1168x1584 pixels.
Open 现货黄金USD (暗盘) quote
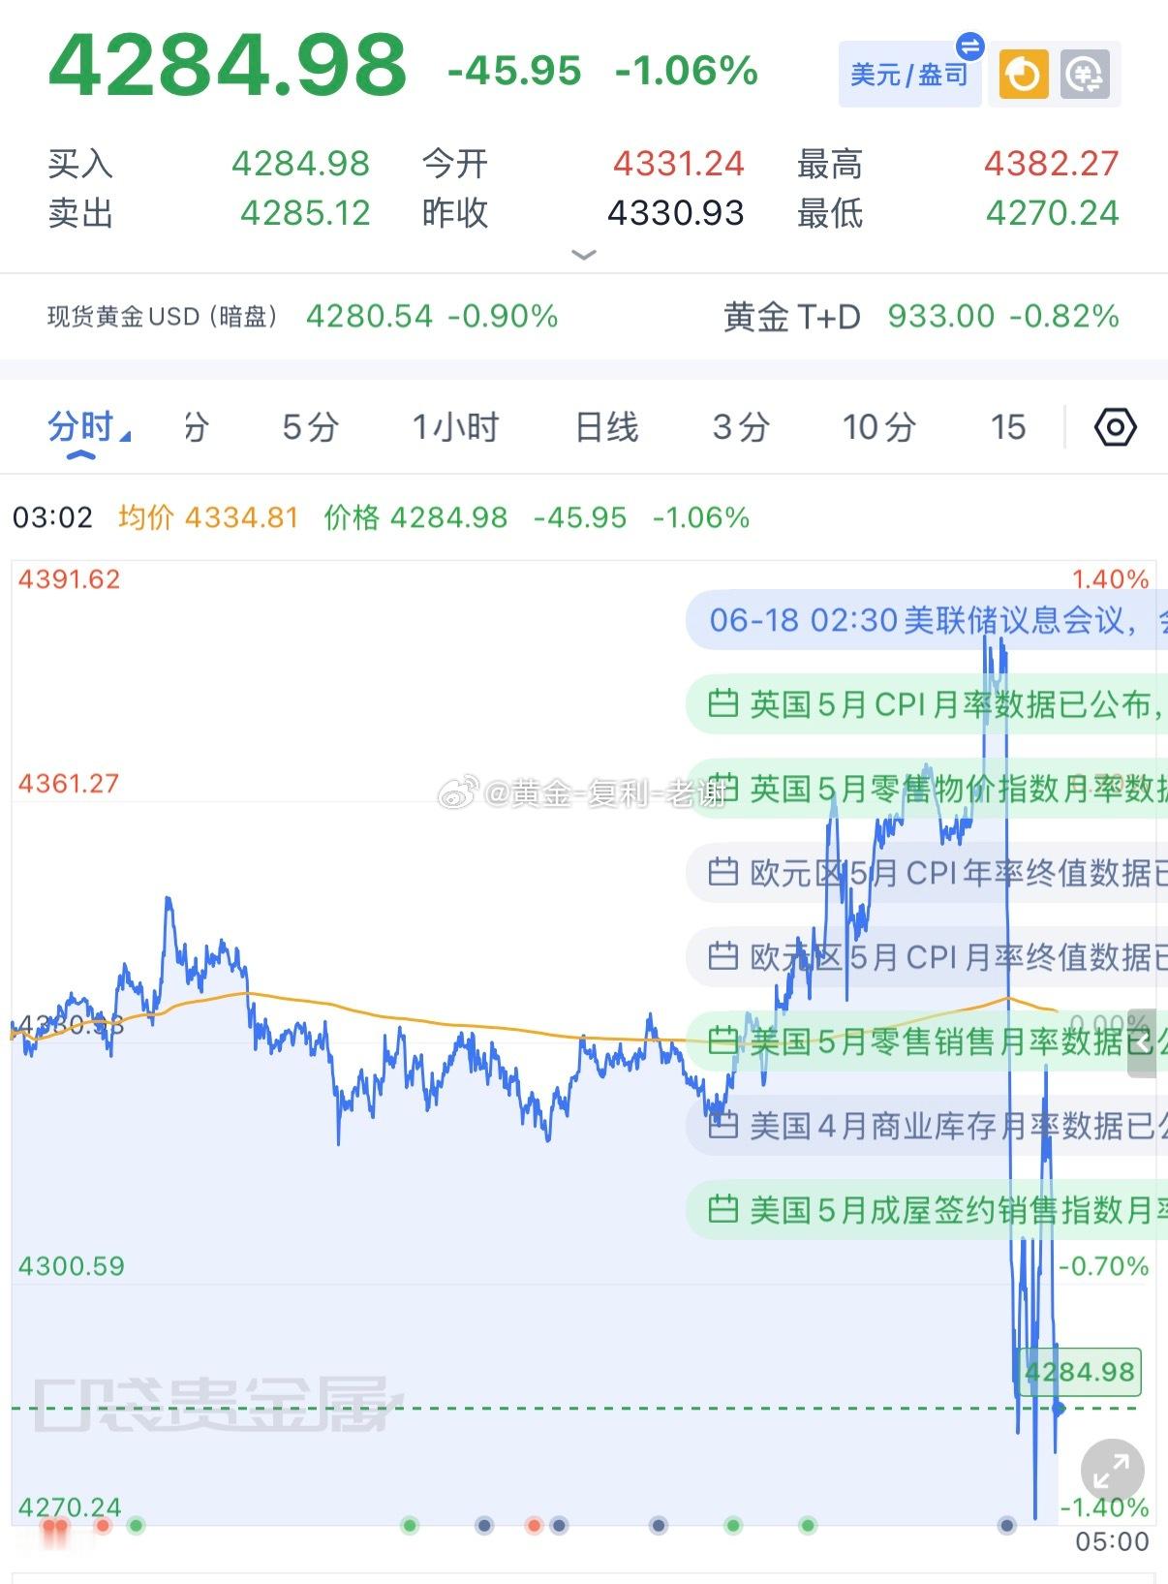coord(302,316)
